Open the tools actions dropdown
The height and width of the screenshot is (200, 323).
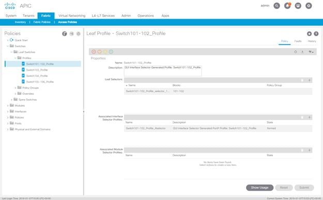[x=311, y=52]
